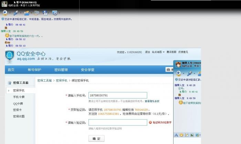Select QQ令牌 in the sidebar
The width and height of the screenshot is (241, 144).
pos(18,104)
